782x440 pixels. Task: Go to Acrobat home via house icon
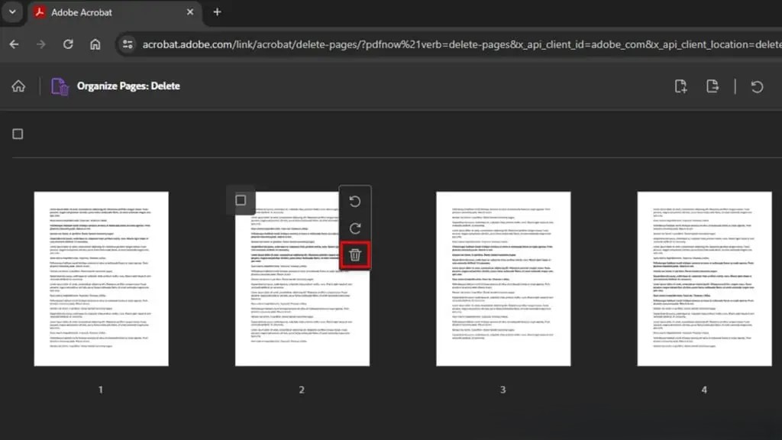click(x=18, y=86)
